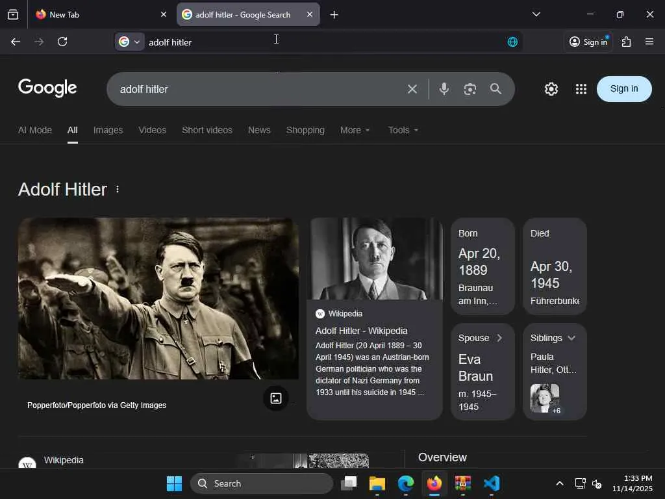This screenshot has height=499, width=665.
Task: Search by image with the camera icon
Action: point(470,89)
